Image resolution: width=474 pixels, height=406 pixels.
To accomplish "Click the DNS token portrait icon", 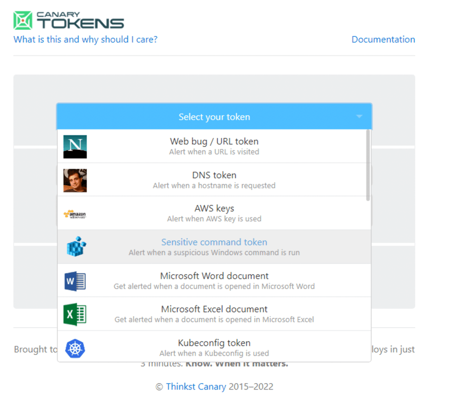I will pyautogui.click(x=75, y=180).
